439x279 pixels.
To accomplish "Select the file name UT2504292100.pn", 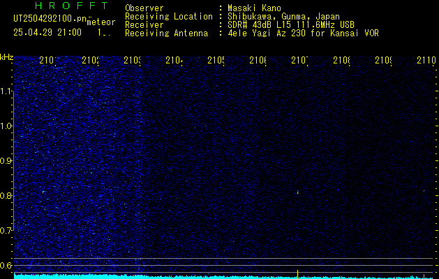I will tap(50, 19).
